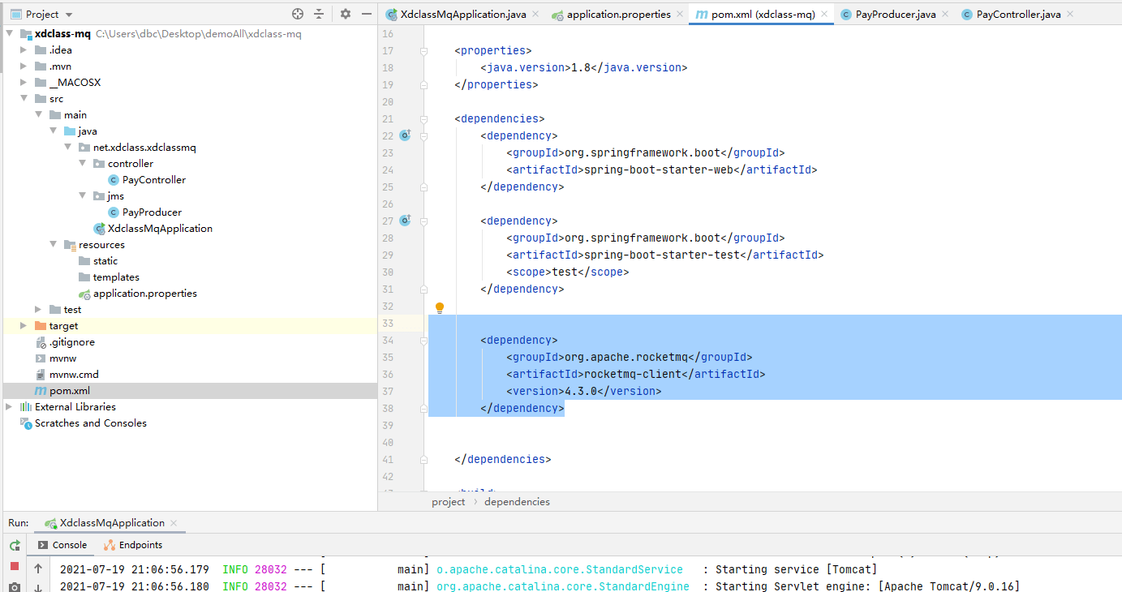
Task: Open the Console tab in Run panel
Action: (62, 545)
